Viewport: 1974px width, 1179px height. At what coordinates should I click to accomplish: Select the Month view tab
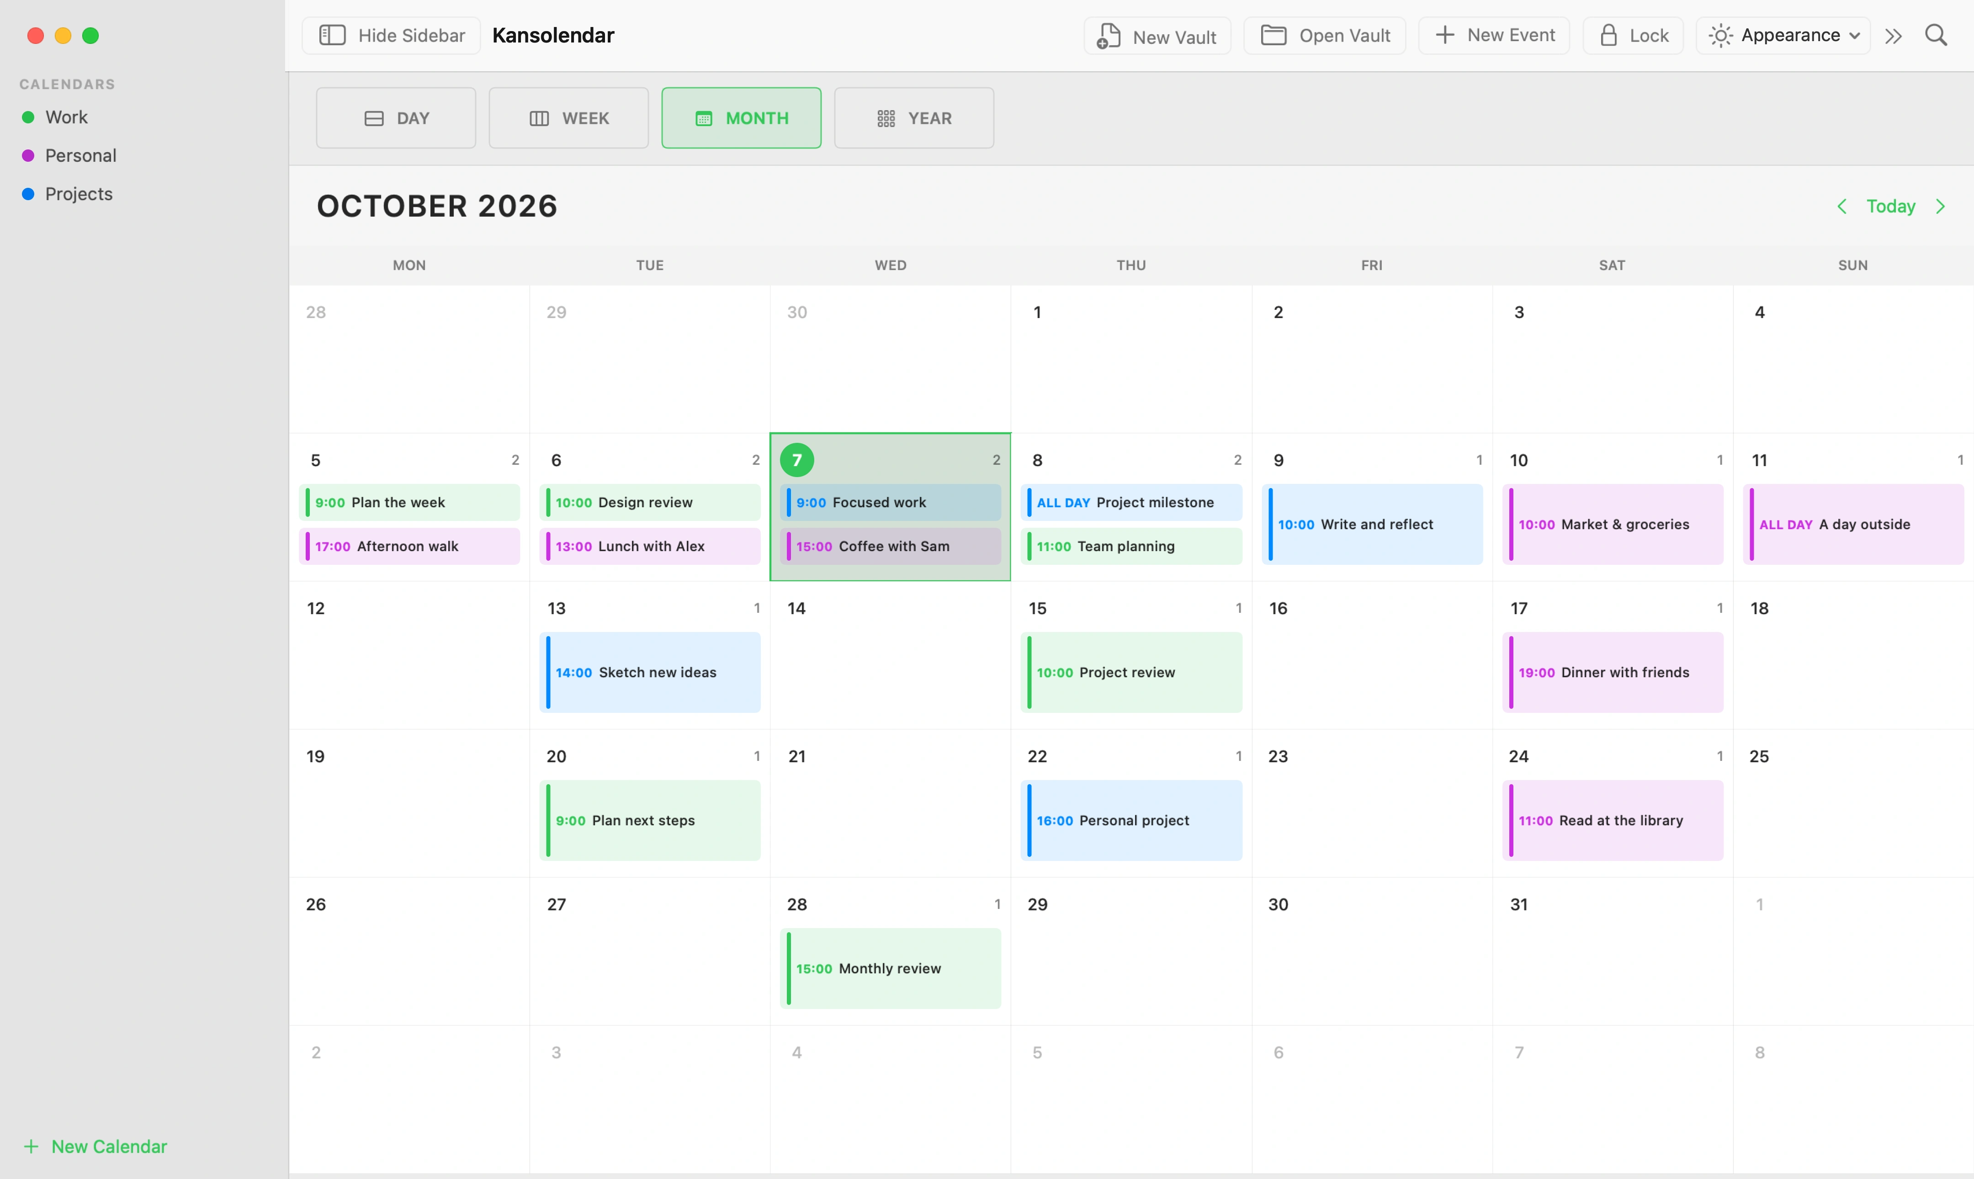click(741, 117)
